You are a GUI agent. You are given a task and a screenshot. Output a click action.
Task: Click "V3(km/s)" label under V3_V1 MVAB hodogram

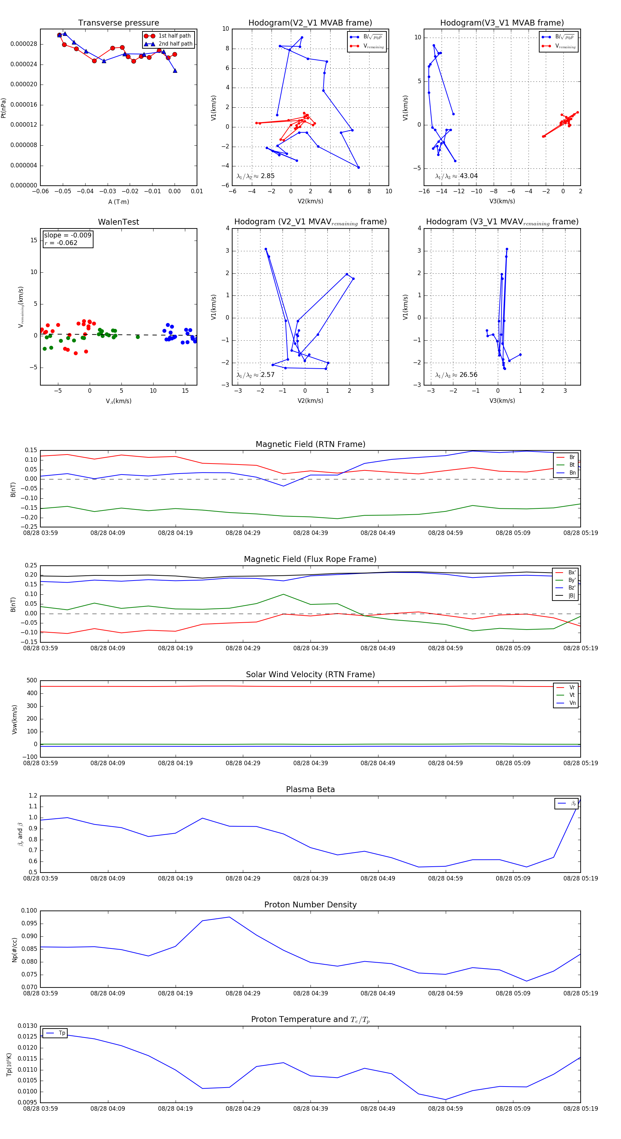pyautogui.click(x=502, y=201)
